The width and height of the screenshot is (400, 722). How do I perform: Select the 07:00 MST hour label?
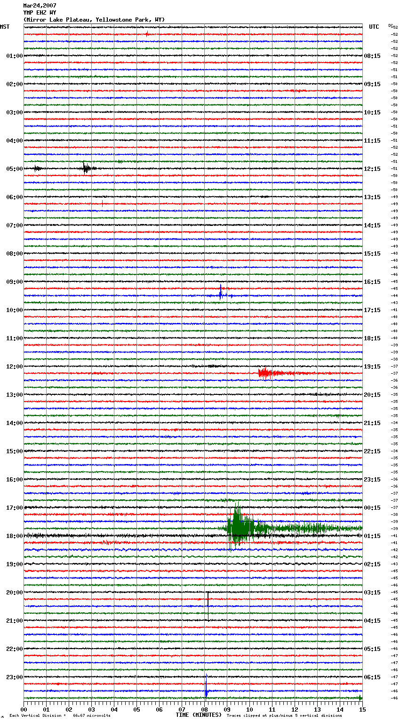point(15,225)
